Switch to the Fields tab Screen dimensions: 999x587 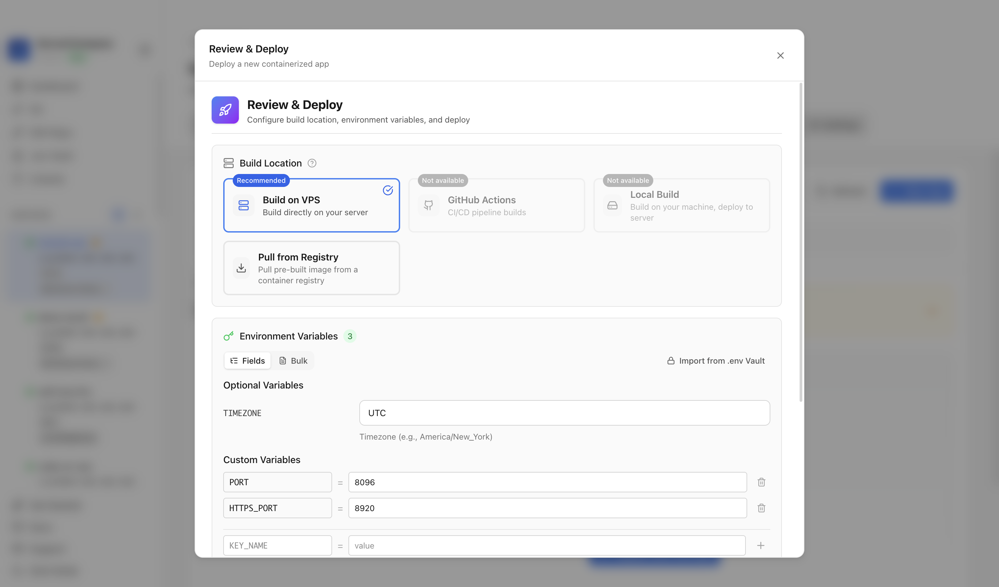[247, 361]
